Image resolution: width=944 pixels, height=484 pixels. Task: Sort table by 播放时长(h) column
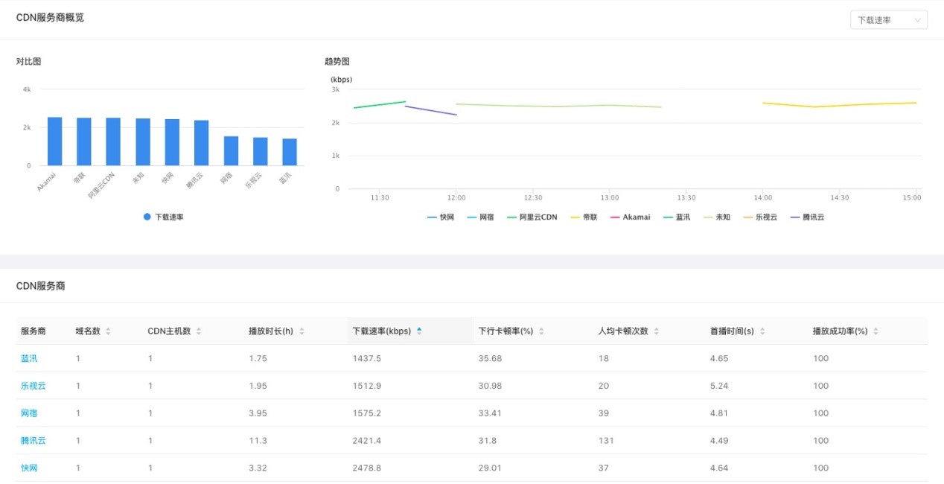point(276,331)
